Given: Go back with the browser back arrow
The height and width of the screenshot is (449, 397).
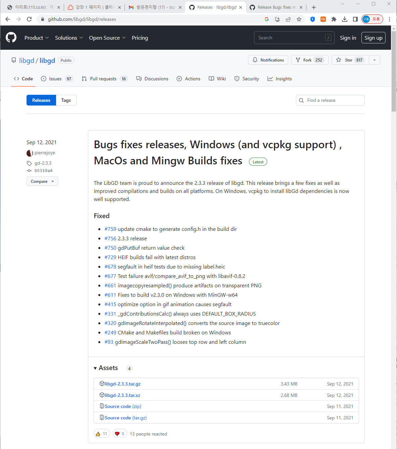Looking at the screenshot, I should (x=8, y=19).
